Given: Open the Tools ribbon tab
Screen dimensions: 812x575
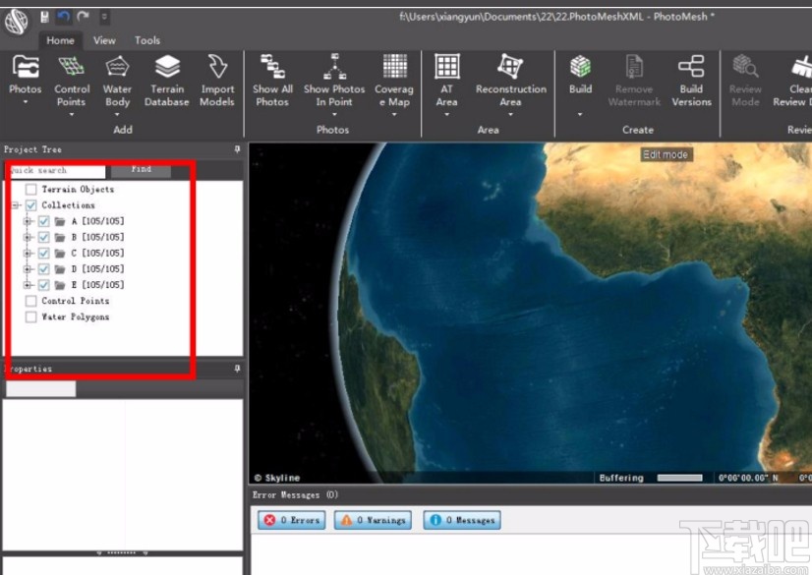Looking at the screenshot, I should point(147,40).
